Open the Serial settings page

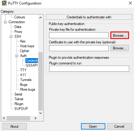point(18,94)
